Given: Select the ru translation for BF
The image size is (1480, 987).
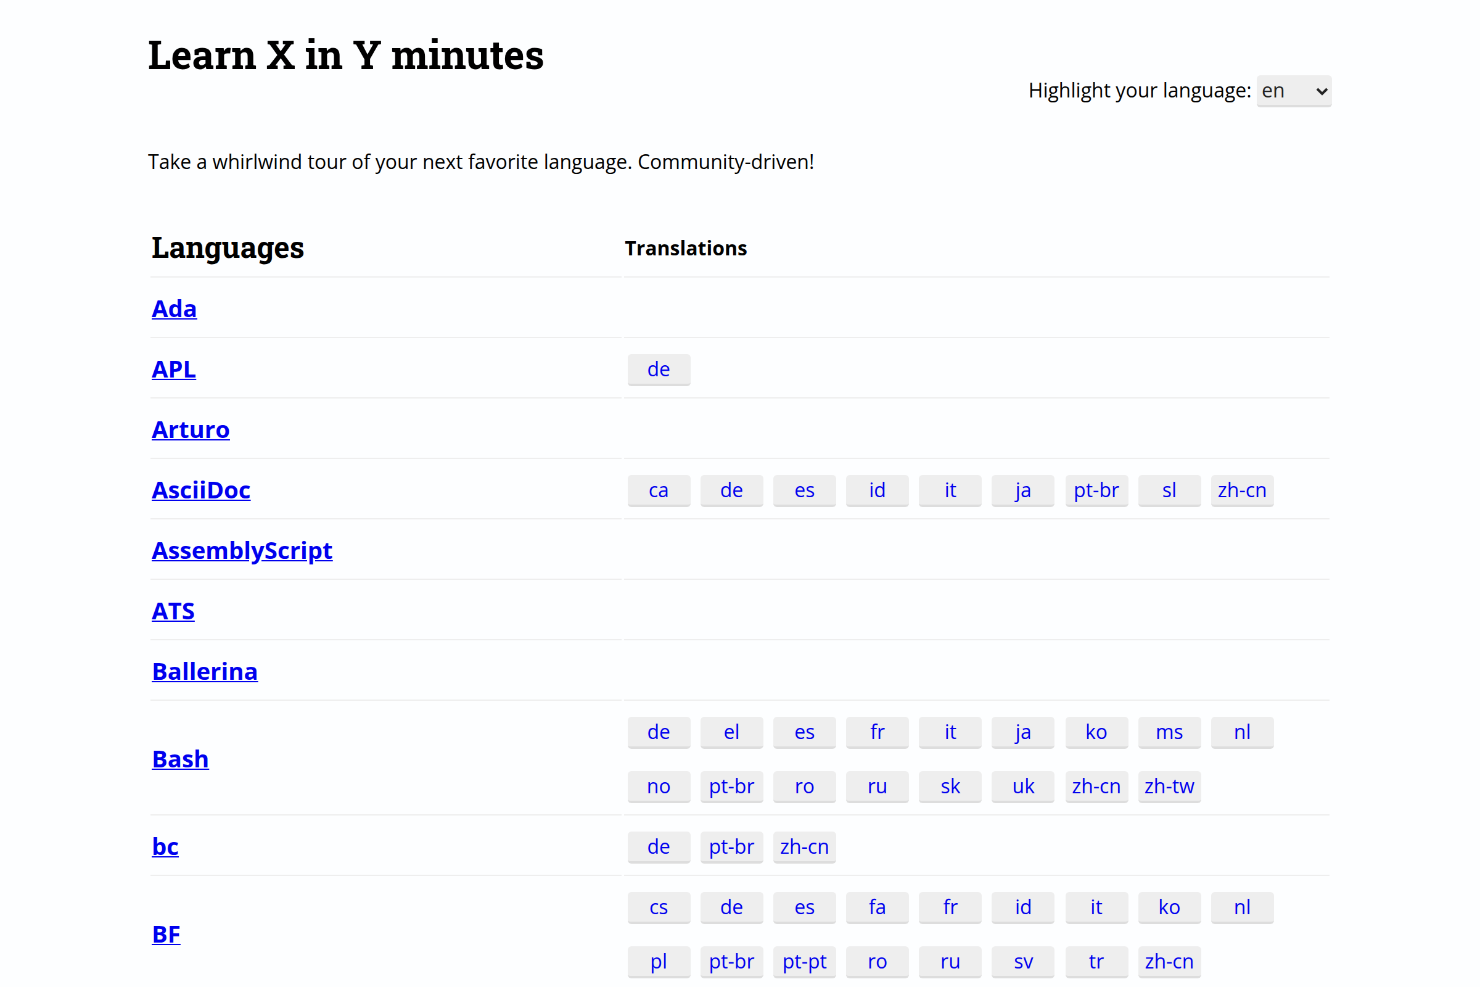Looking at the screenshot, I should click(x=950, y=961).
